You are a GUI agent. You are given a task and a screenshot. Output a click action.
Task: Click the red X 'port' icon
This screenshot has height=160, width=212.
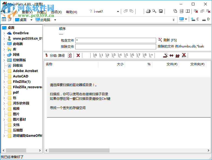[x=184, y=55]
